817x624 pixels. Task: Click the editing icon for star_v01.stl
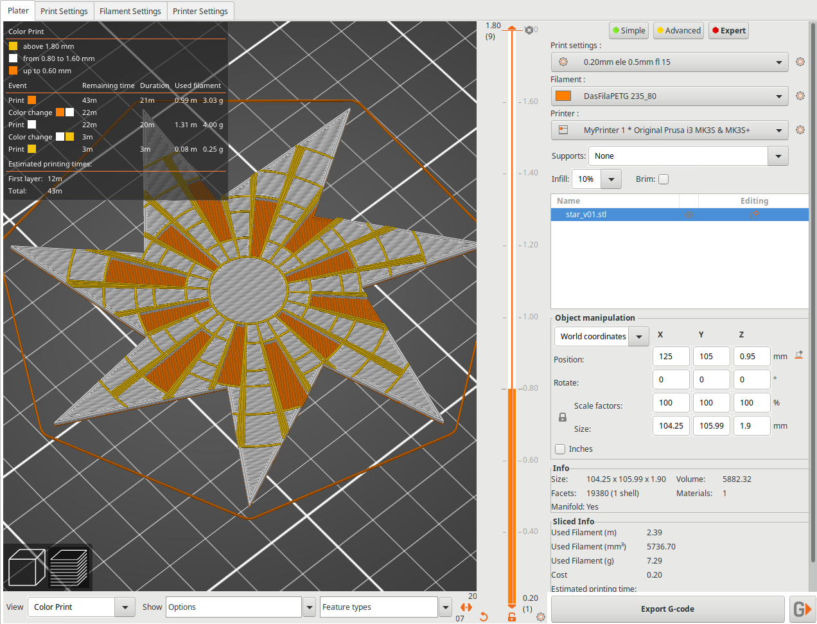click(x=754, y=215)
